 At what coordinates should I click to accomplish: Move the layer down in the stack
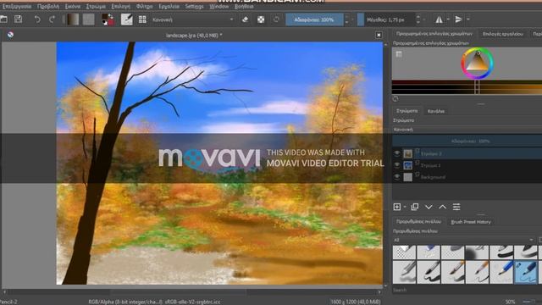pos(429,207)
